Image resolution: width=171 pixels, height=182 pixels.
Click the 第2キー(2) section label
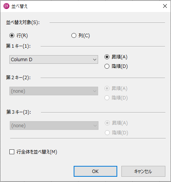coord(18,78)
